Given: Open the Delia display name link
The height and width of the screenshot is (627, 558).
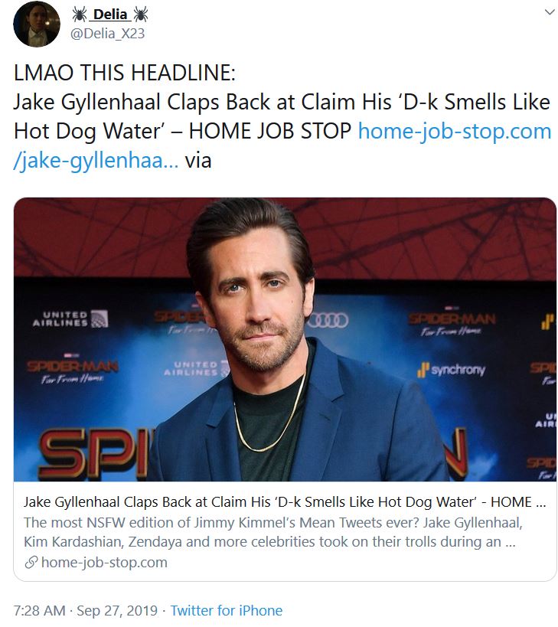Looking at the screenshot, I should tap(110, 15).
